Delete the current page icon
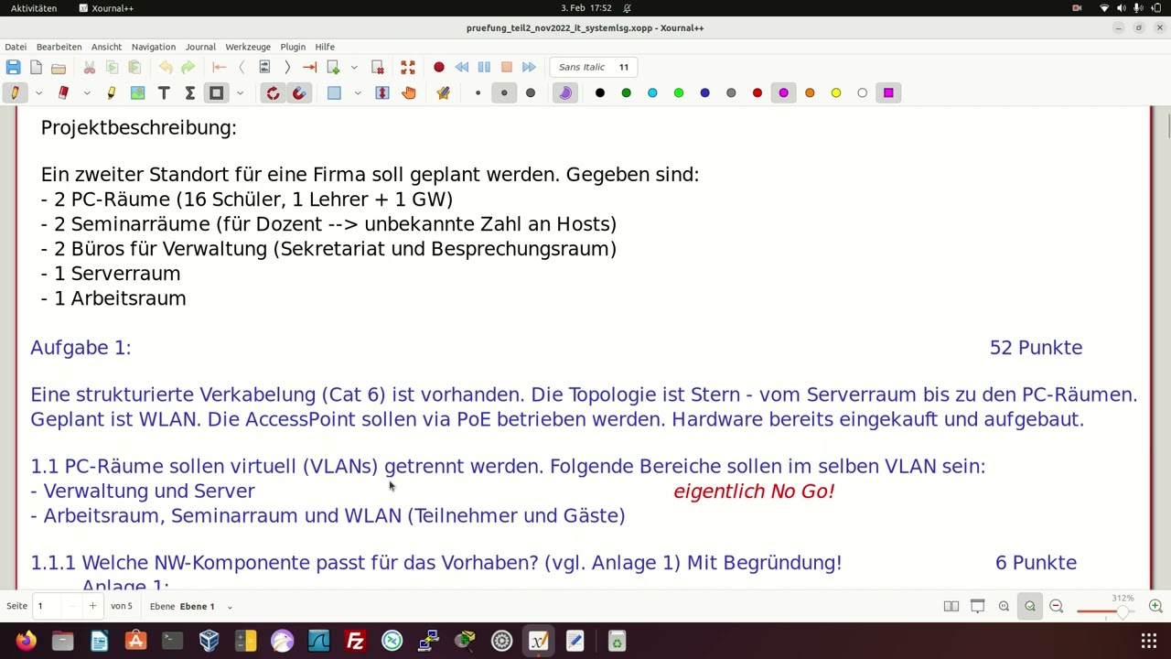This screenshot has width=1171, height=659. pos(377,67)
